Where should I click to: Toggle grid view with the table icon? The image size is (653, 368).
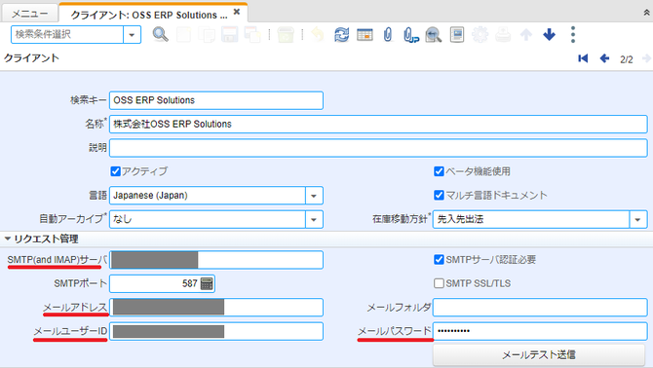(x=365, y=34)
